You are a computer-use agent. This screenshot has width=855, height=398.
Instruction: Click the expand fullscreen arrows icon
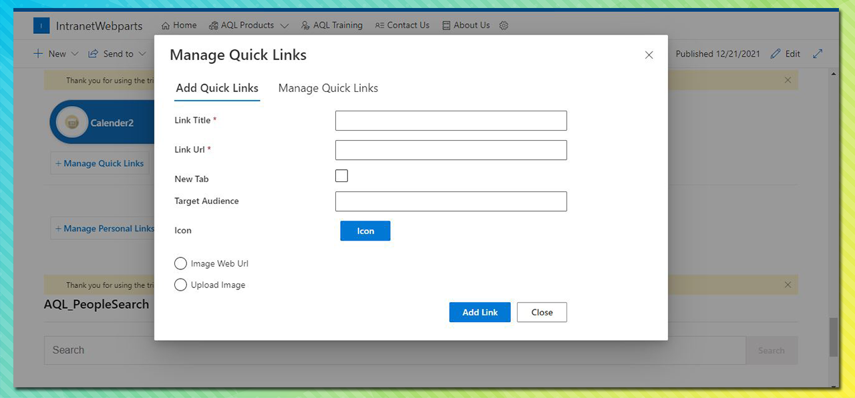pos(818,54)
